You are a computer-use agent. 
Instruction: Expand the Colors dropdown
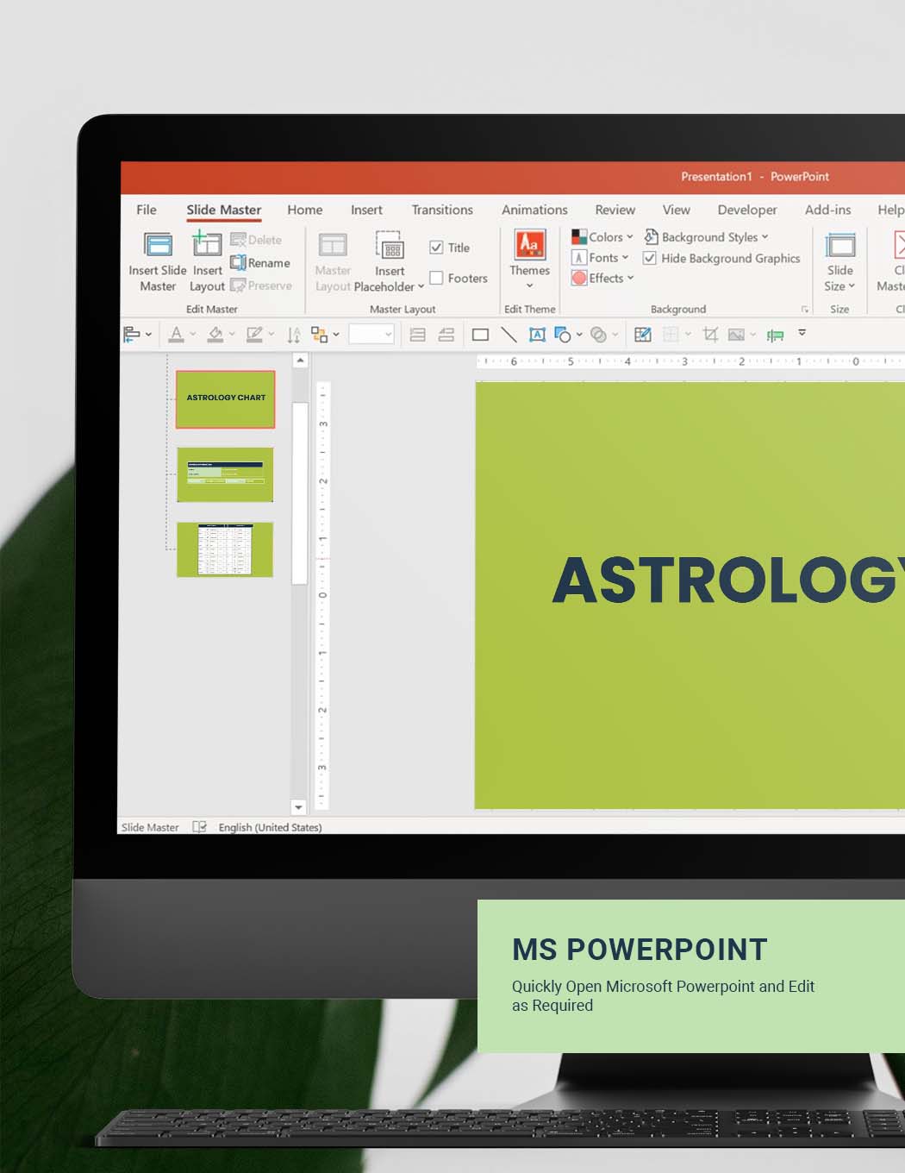(x=602, y=237)
